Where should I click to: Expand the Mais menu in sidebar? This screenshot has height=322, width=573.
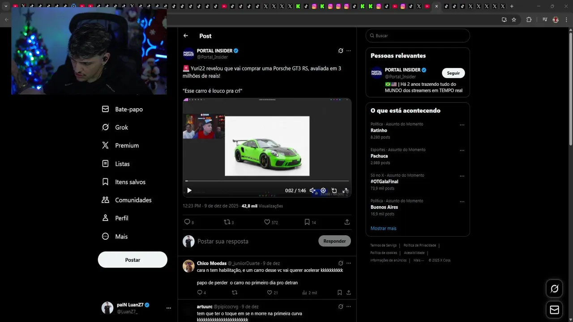tap(115, 236)
